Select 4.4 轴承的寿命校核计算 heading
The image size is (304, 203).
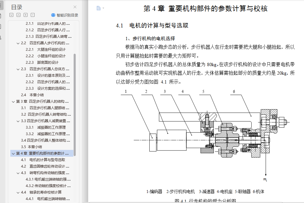click(x=41, y=192)
